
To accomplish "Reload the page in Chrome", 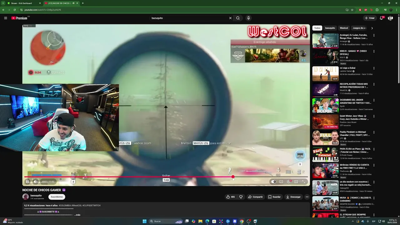I will click(x=14, y=10).
